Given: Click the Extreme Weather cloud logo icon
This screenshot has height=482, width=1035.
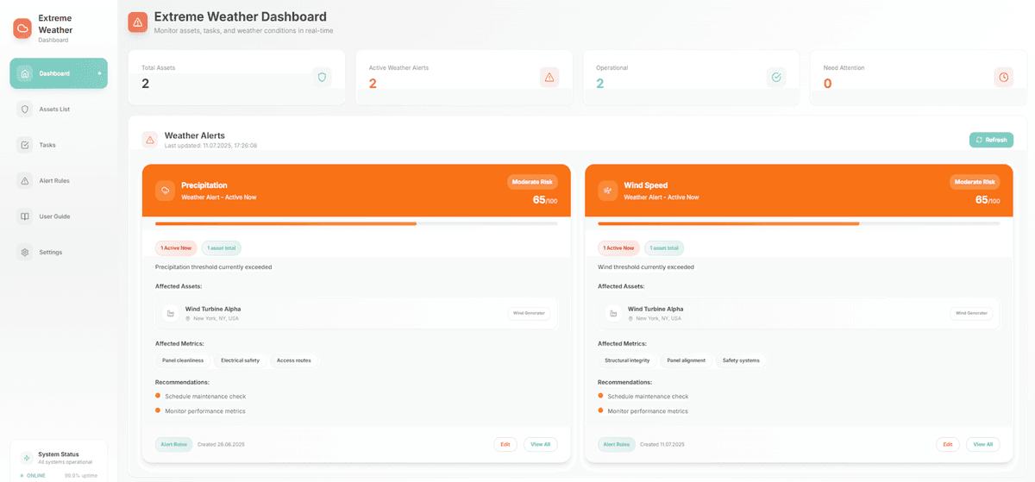Looking at the screenshot, I should coord(22,29).
